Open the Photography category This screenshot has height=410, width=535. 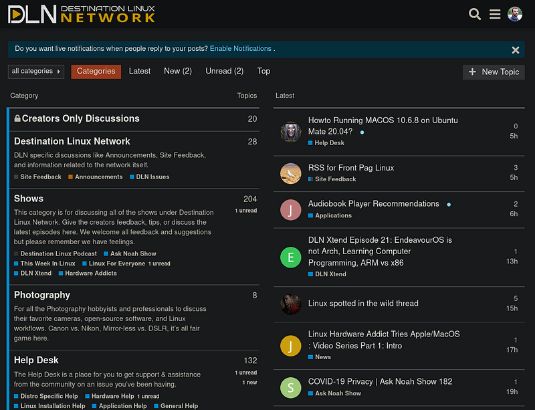42,295
